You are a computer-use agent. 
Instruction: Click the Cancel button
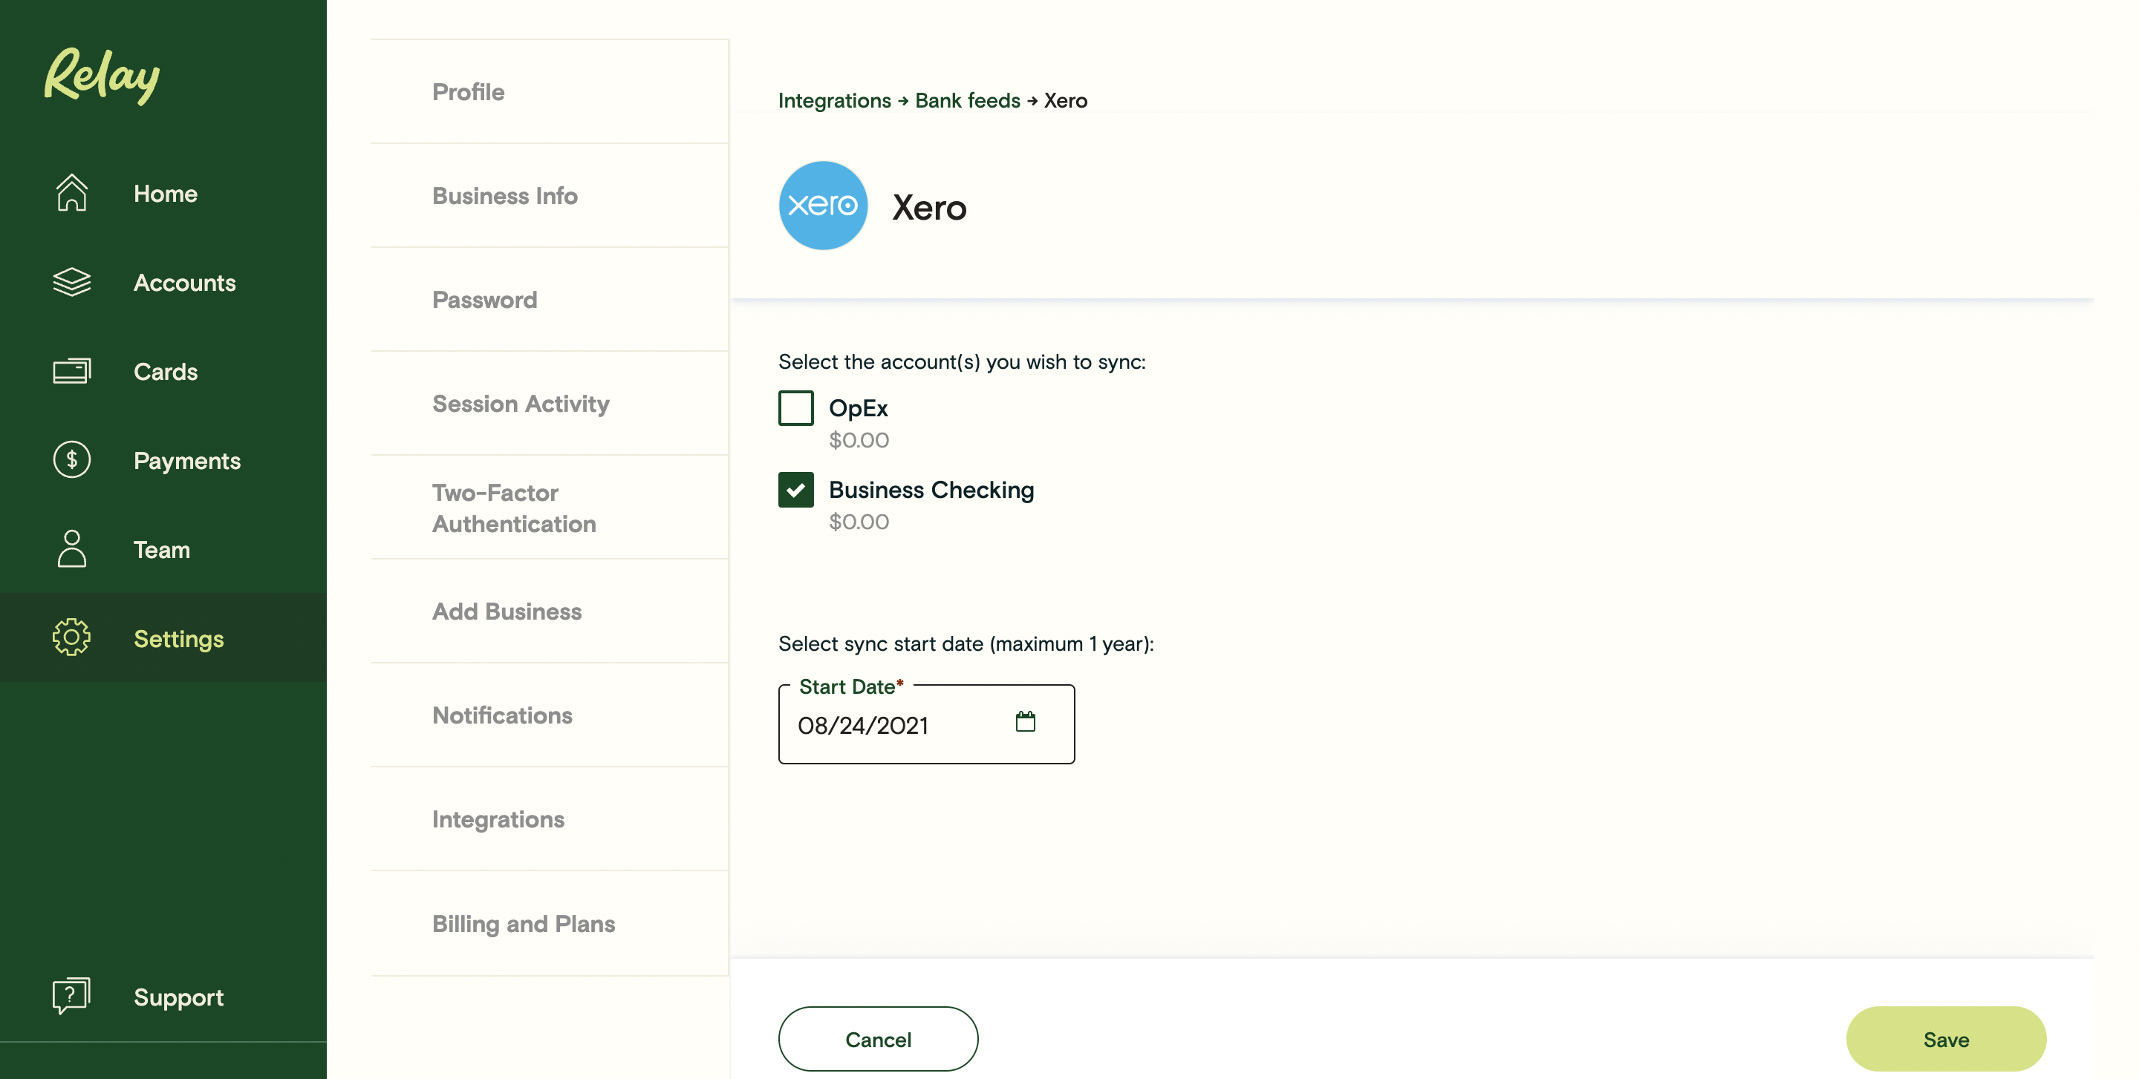(878, 1039)
